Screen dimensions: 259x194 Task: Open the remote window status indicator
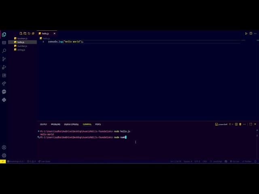3,161
